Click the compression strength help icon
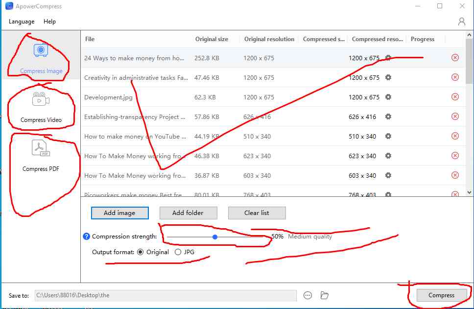The height and width of the screenshot is (309, 474). pos(87,237)
